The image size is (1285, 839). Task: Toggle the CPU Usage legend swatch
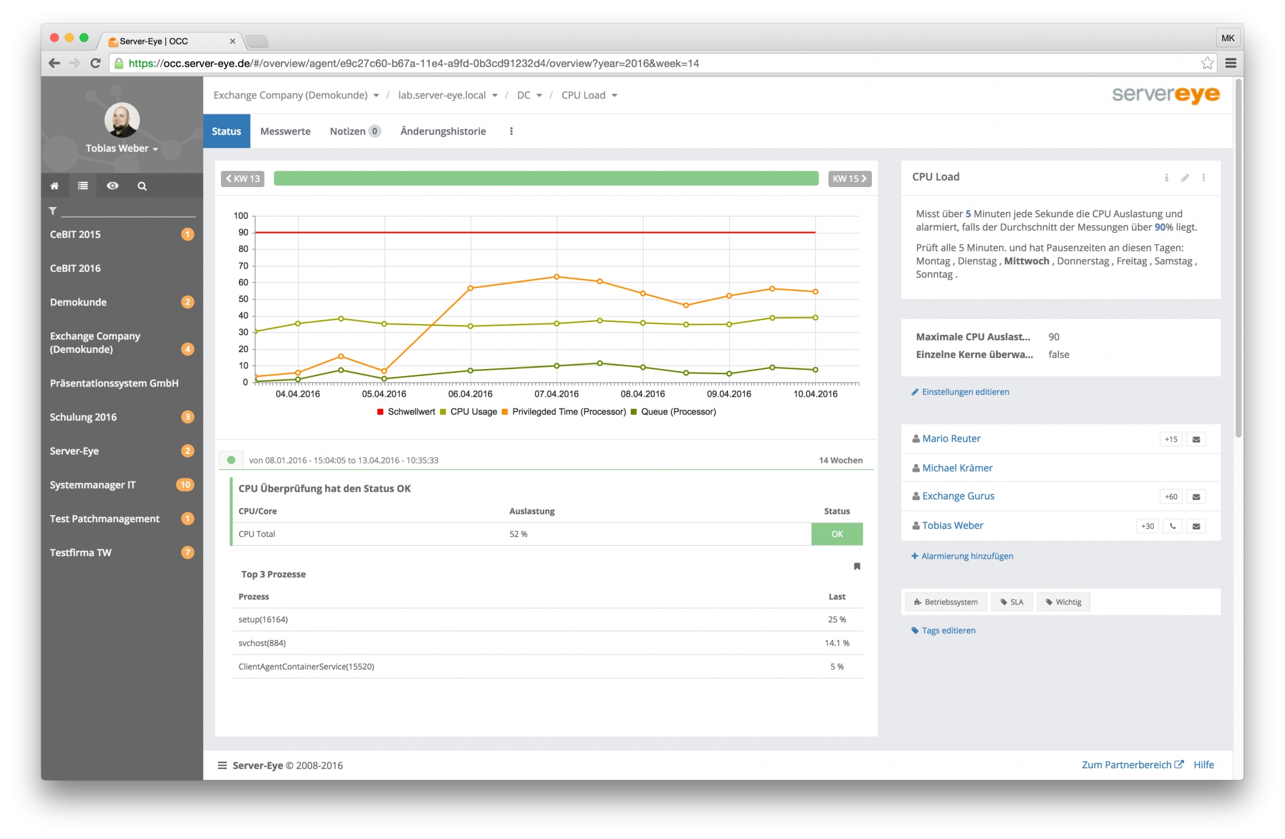(x=443, y=411)
